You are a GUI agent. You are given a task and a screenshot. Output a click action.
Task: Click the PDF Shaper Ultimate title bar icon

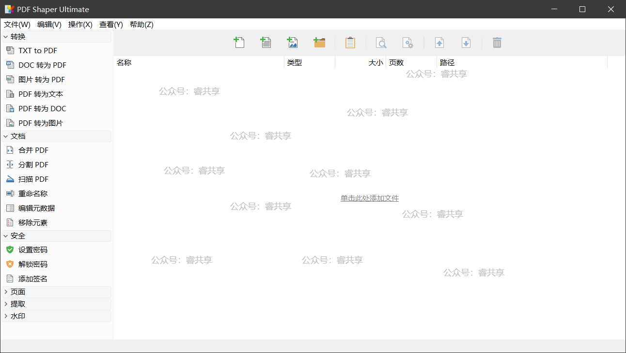(9, 9)
